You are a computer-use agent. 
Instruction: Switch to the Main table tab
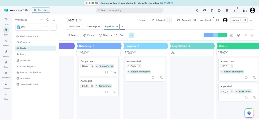coord(74,26)
